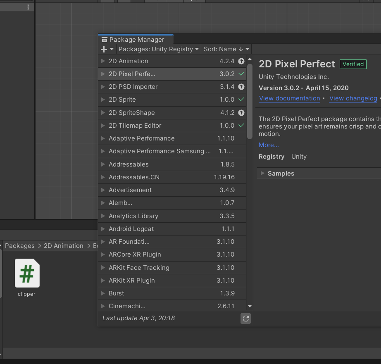
Task: Select the ARKit XR Plugin package
Action: (x=172, y=281)
